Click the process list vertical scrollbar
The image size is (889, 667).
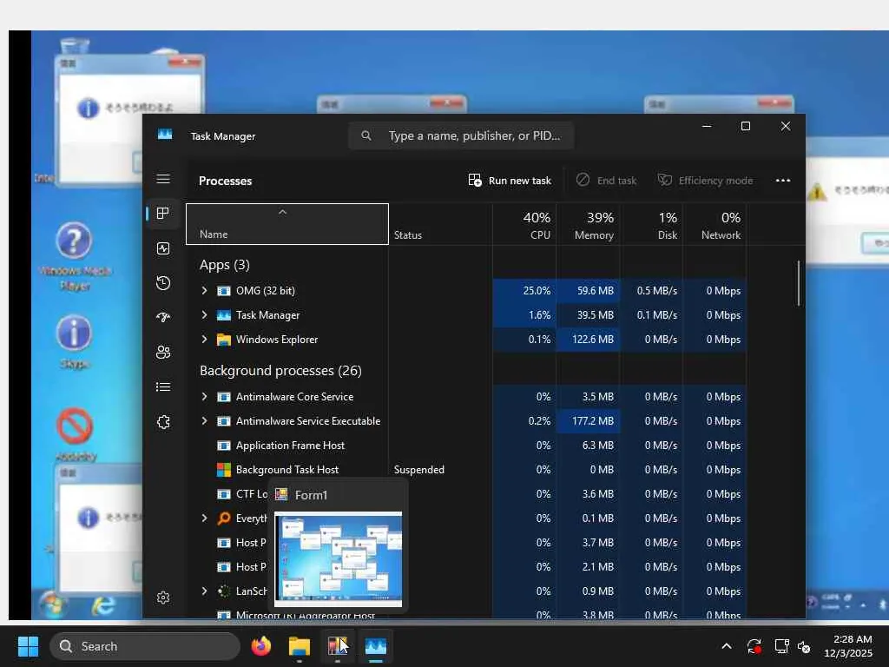[799, 284]
